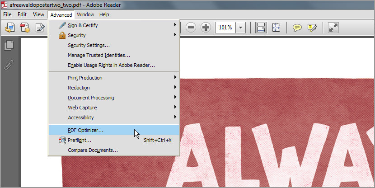Choose Compare Documents

114,150
